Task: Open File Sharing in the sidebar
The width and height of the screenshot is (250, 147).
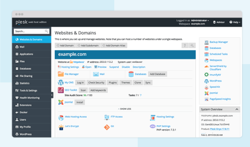Action: pos(32,76)
